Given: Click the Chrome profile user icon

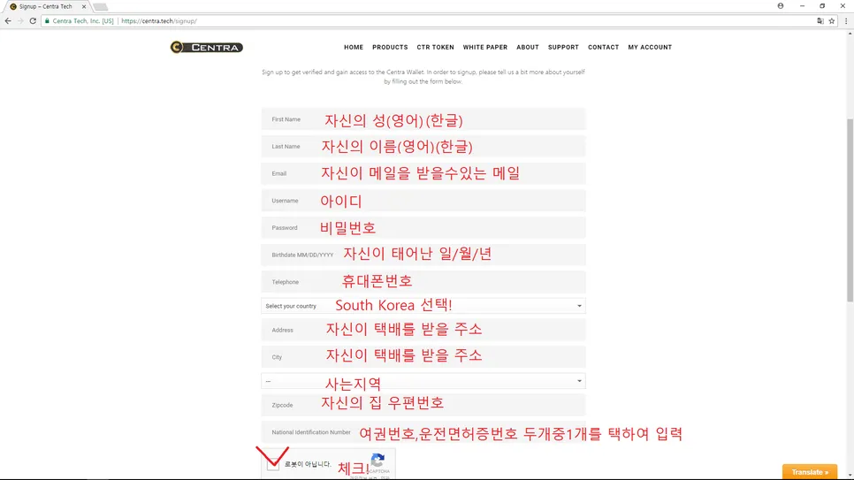Looking at the screenshot, I should tap(781, 6).
